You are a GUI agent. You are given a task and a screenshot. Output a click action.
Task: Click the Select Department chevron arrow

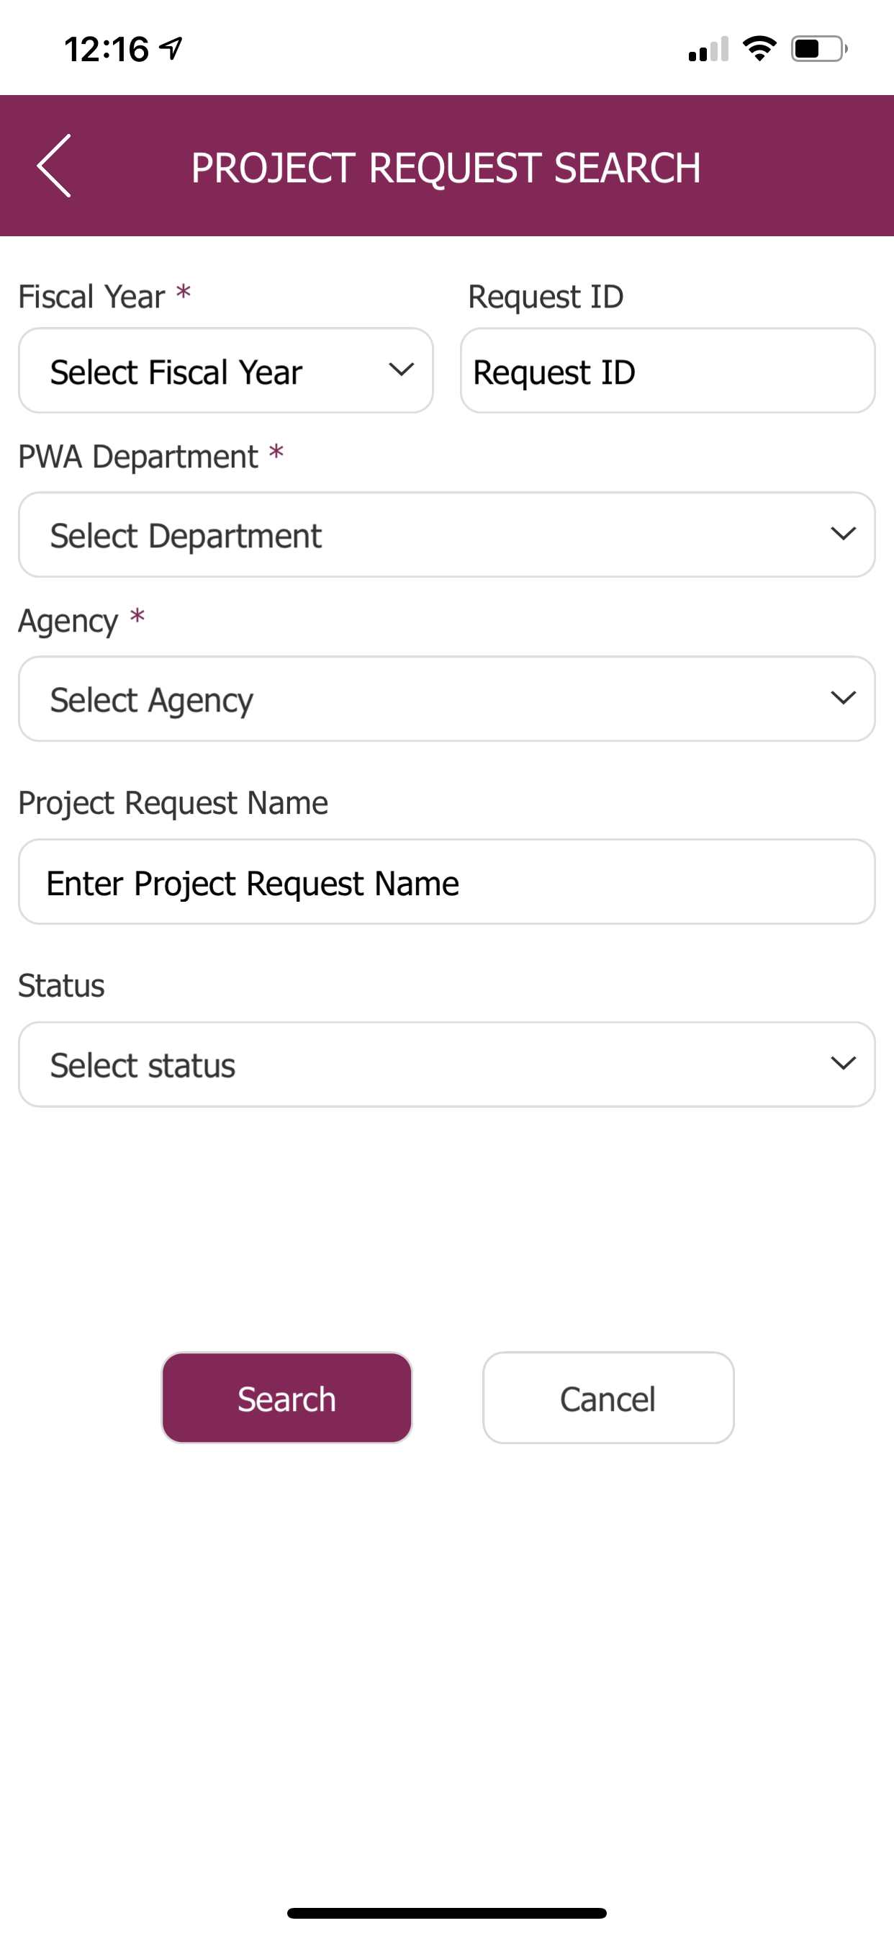point(844,534)
